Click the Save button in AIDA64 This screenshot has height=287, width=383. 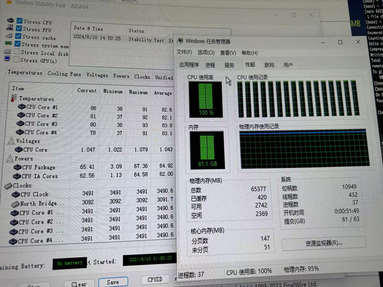(113, 282)
